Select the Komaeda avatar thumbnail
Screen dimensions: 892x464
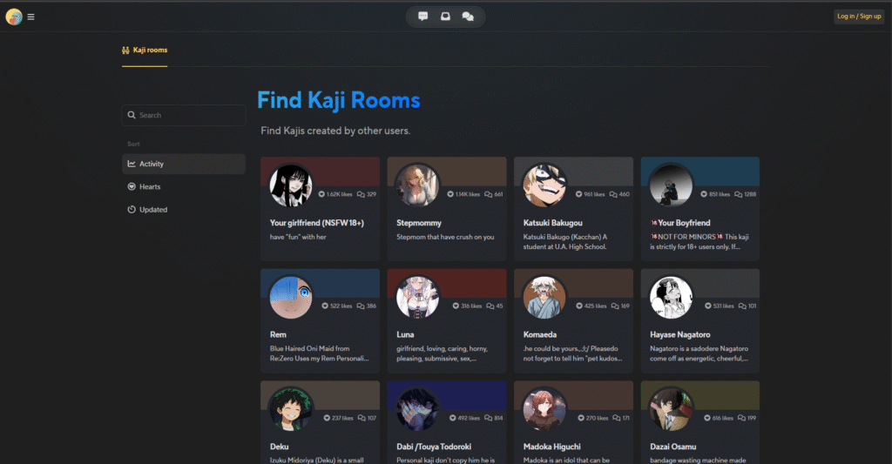(x=544, y=297)
